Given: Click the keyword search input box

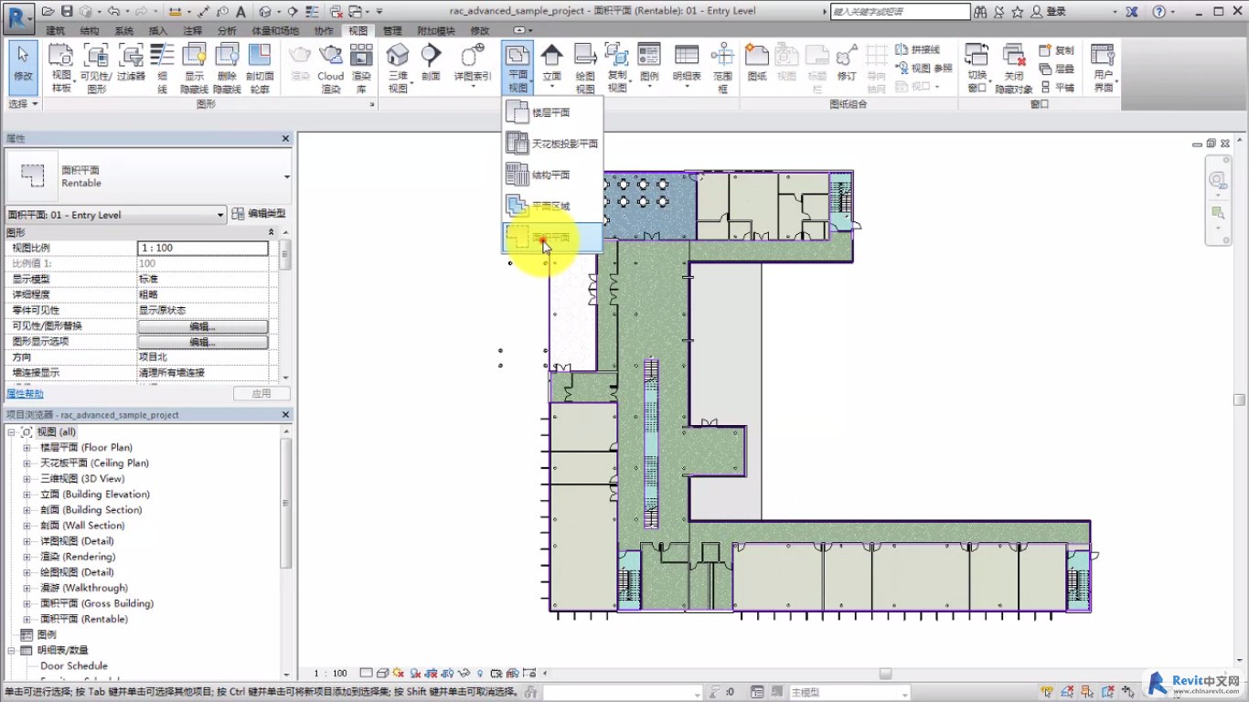Looking at the screenshot, I should (x=901, y=12).
